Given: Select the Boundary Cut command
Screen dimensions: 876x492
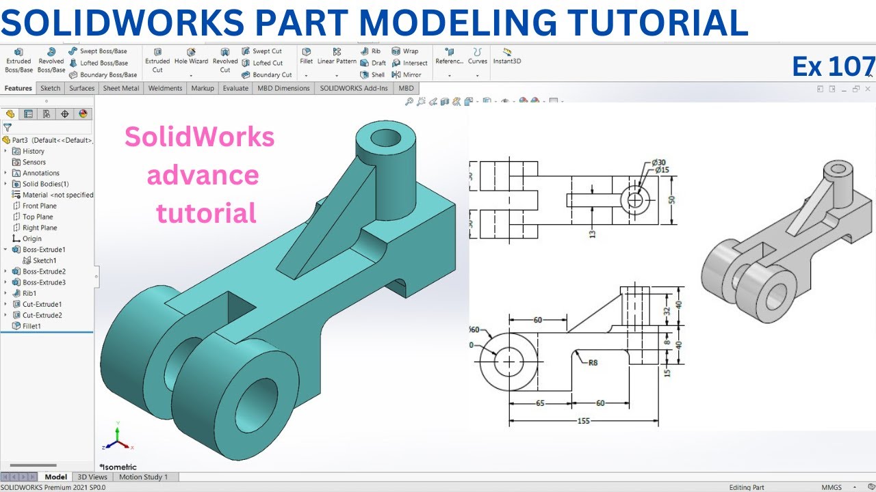Looking at the screenshot, I should click(266, 74).
